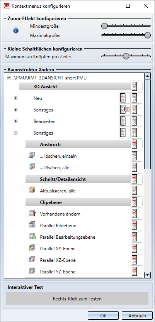Select the Neu entry label
The height and width of the screenshot is (322, 155).
(x=37, y=98)
